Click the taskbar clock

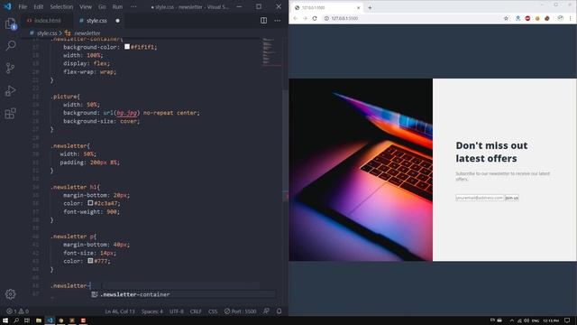(x=551, y=320)
